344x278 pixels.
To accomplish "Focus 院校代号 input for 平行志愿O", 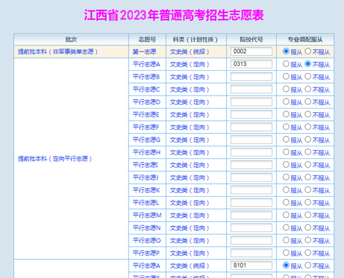I will click(x=251, y=240).
